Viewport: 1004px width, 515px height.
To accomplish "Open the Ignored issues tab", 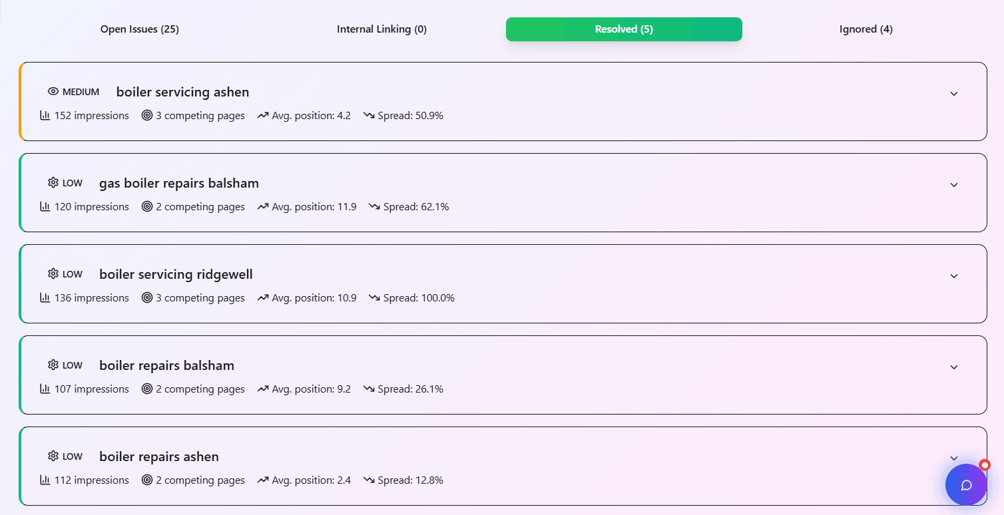I will click(866, 29).
